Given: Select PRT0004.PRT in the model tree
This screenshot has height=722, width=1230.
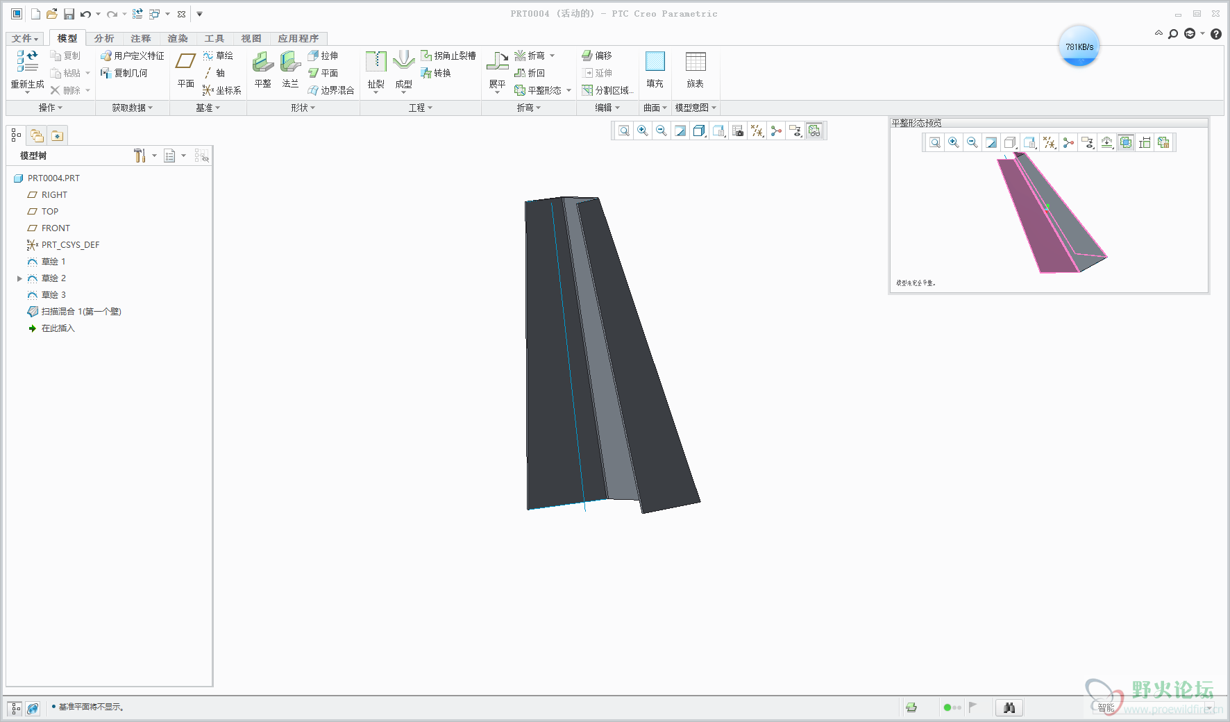Looking at the screenshot, I should pos(47,178).
